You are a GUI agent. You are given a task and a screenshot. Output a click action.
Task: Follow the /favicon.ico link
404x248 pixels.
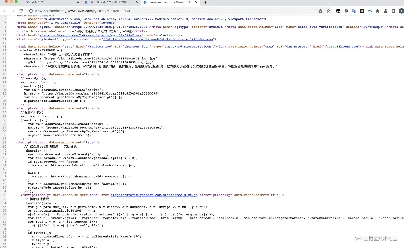[x=99, y=47]
